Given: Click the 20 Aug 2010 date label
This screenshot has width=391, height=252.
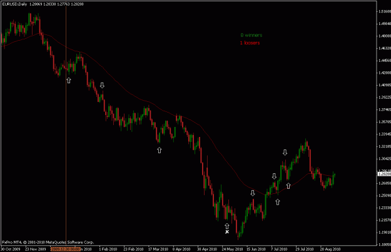Looking at the screenshot, I should (x=330, y=249).
